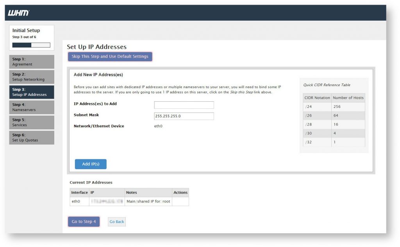Click the Quick CIDR Reference Table title

(x=327, y=85)
